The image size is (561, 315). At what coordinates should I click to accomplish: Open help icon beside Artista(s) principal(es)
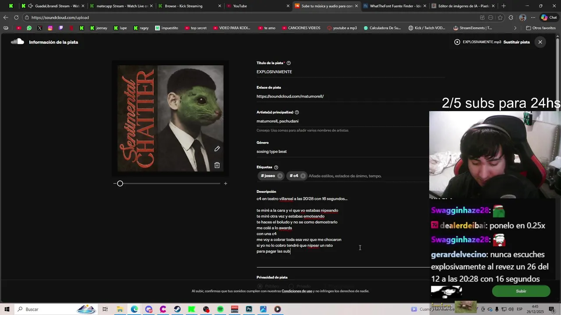click(x=297, y=112)
